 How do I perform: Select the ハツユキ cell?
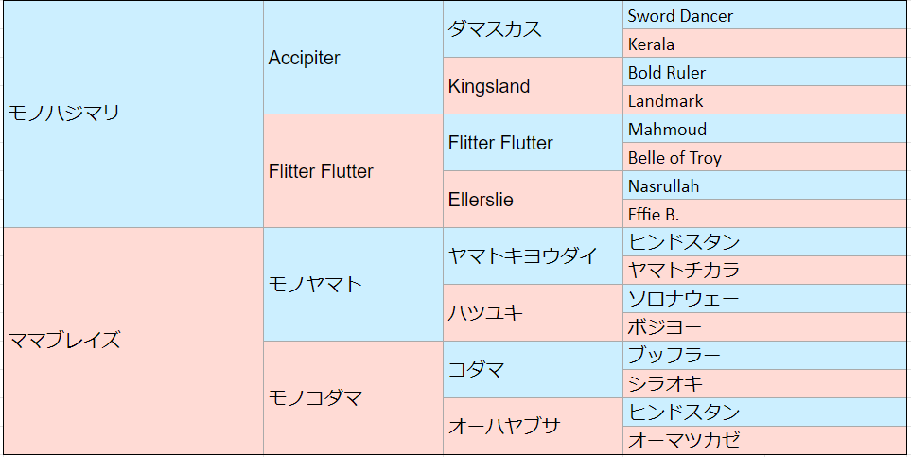[533, 313]
